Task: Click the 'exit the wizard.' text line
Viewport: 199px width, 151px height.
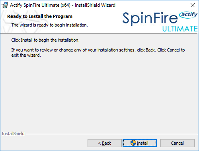Action: pyautogui.click(x=26, y=55)
